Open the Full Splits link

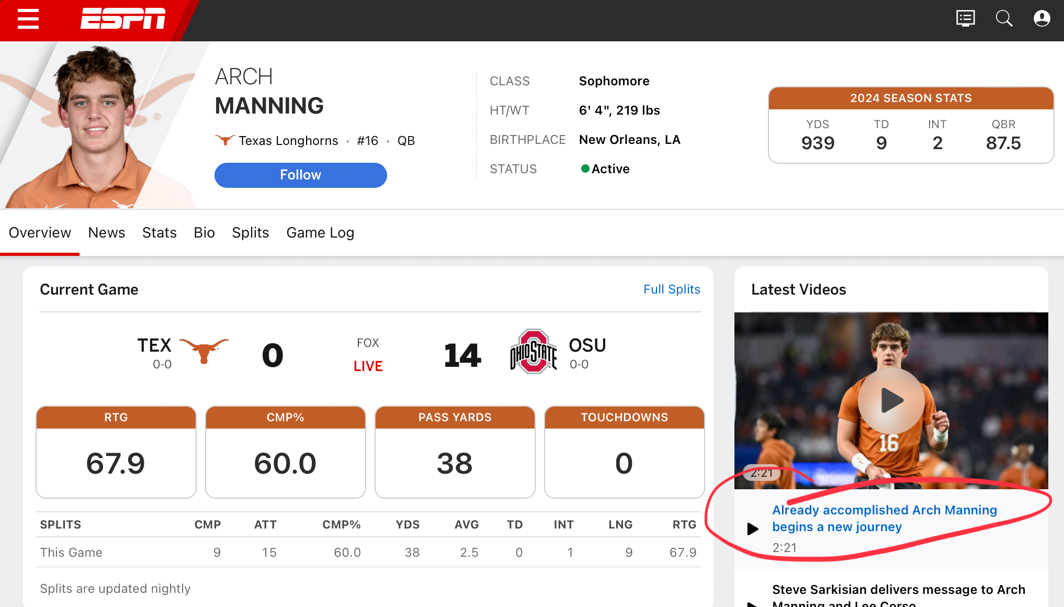pos(672,289)
